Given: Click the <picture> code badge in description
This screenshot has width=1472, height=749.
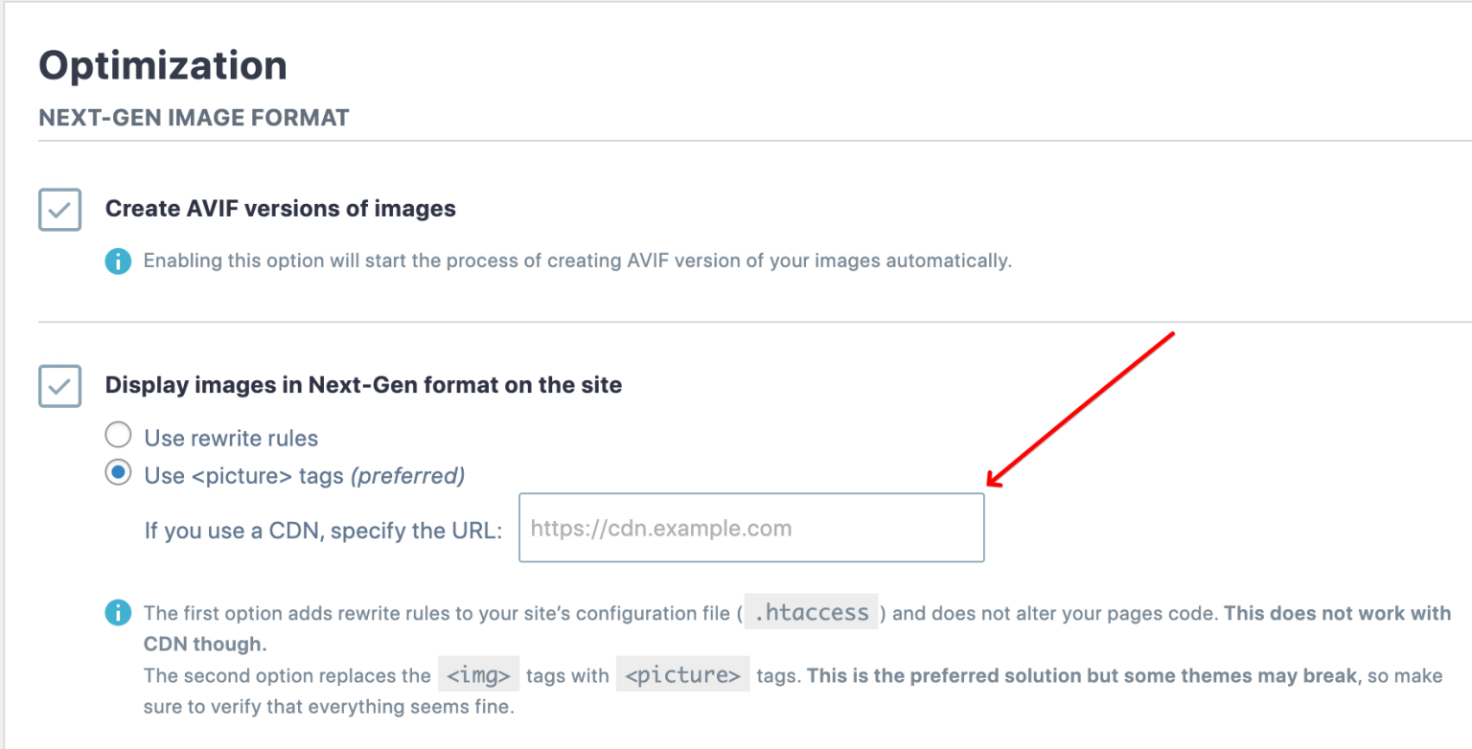Looking at the screenshot, I should click(682, 674).
